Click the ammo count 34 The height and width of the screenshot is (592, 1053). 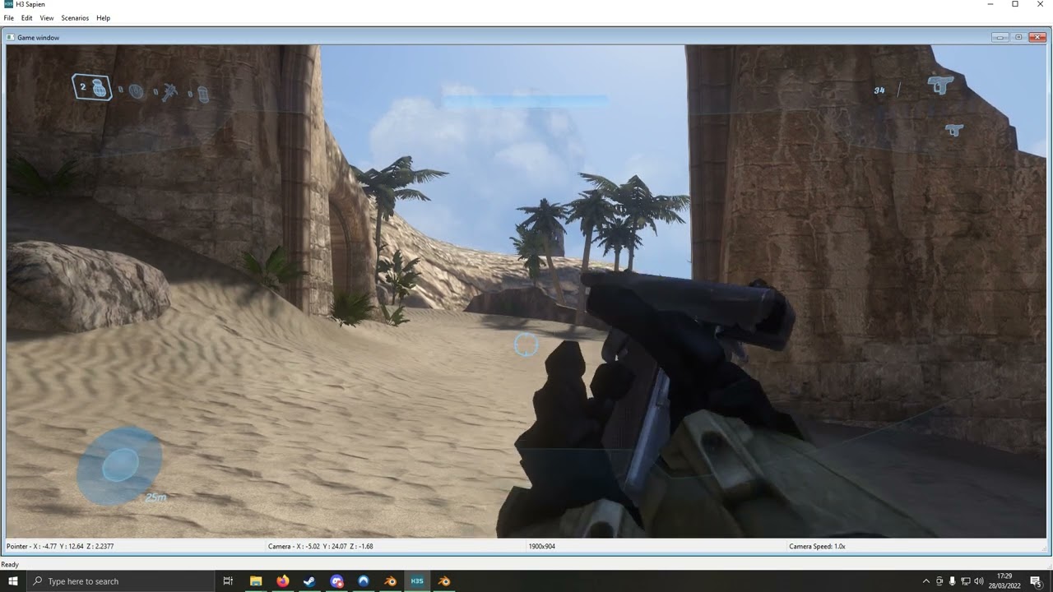[879, 90]
